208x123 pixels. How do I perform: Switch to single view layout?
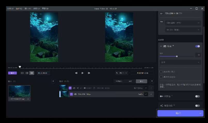coord(22,73)
